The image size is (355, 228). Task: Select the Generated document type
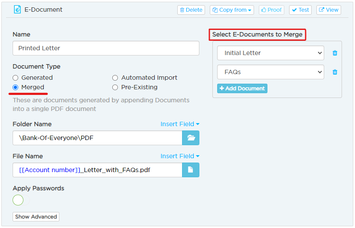tap(16, 78)
